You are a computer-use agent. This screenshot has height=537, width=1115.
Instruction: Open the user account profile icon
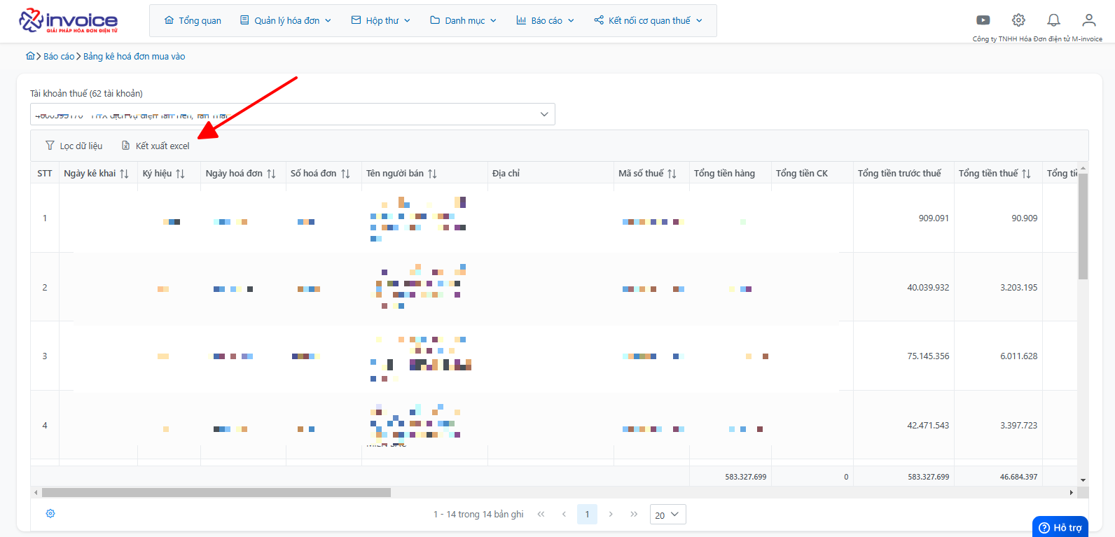[1088, 20]
